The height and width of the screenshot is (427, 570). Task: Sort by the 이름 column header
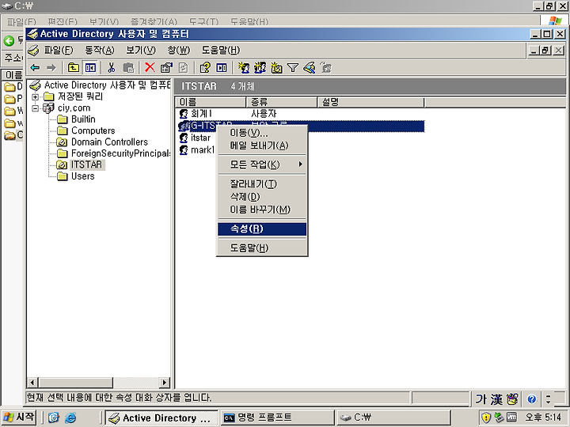(x=211, y=102)
